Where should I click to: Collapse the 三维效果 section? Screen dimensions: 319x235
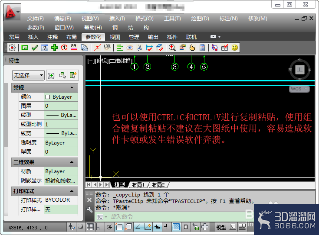point(72,162)
